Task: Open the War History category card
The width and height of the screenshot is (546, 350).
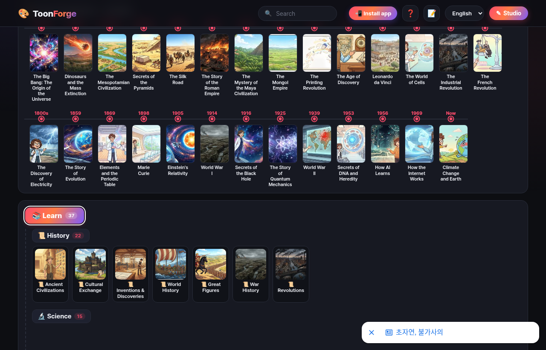Action: coord(251,274)
